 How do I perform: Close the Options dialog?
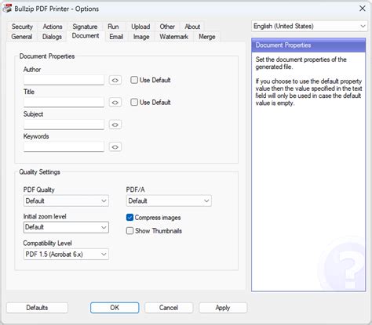click(x=363, y=9)
